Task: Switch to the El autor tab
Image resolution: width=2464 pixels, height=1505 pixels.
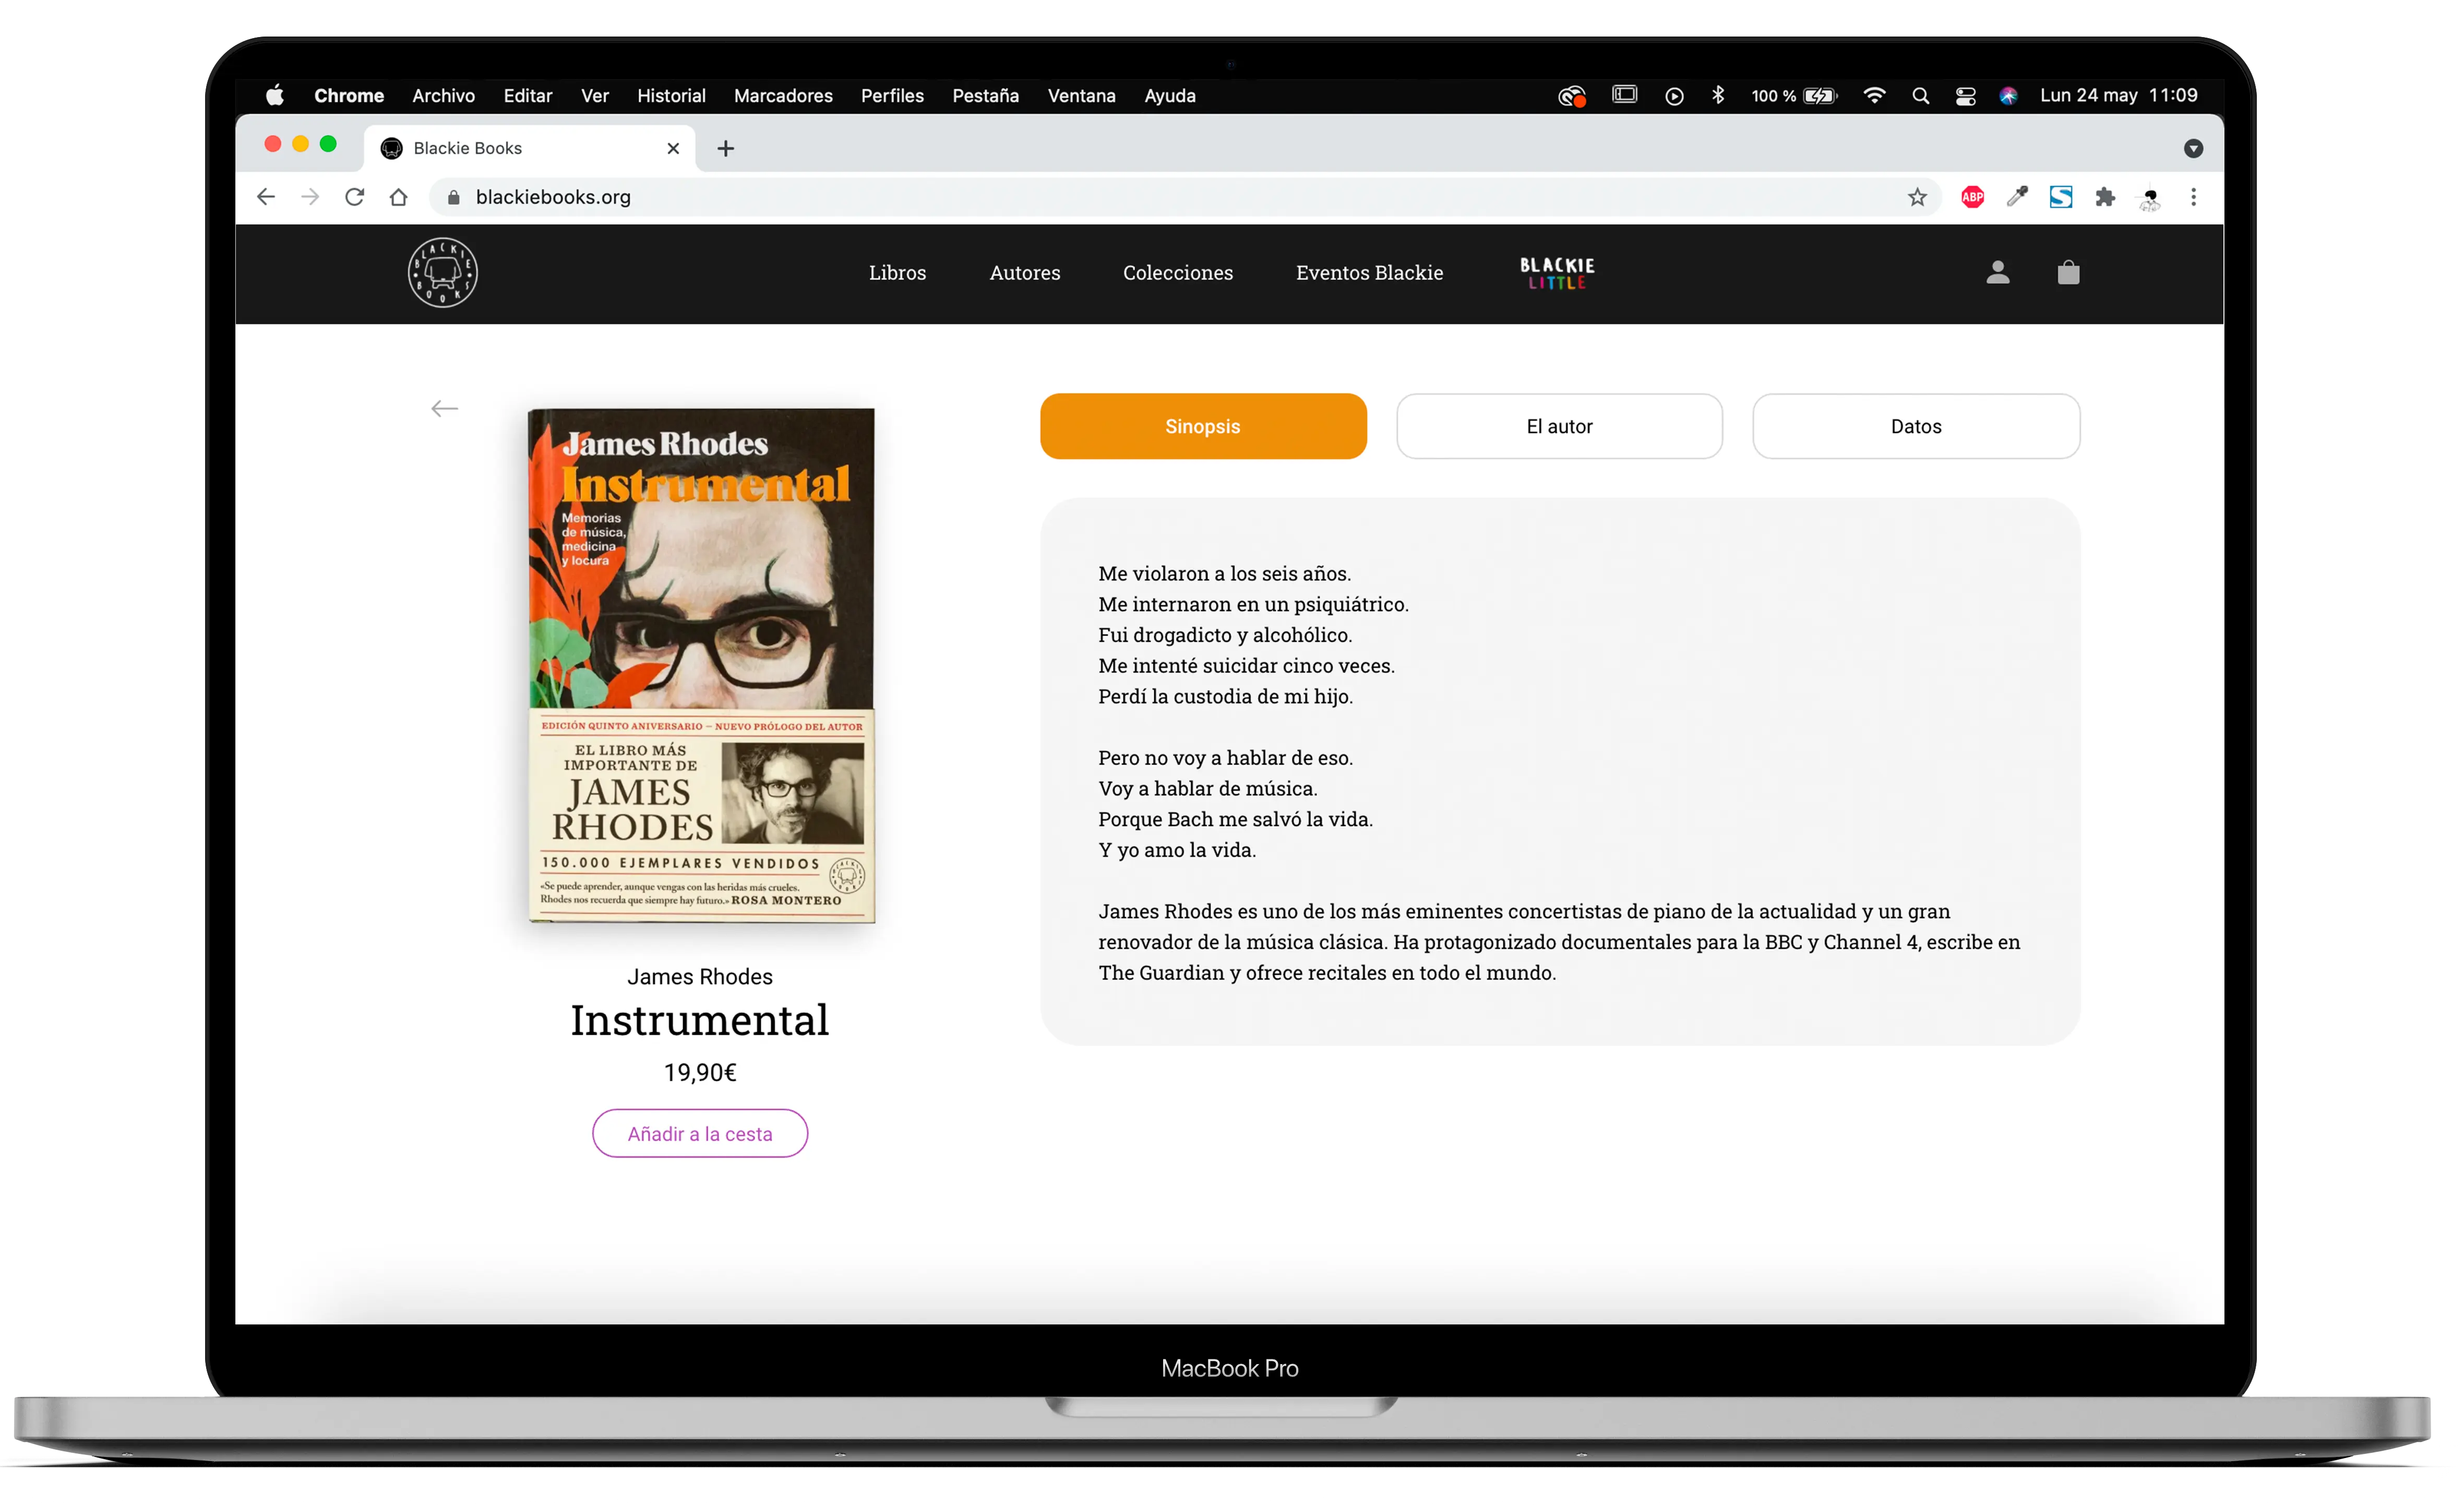Action: pyautogui.click(x=1558, y=426)
